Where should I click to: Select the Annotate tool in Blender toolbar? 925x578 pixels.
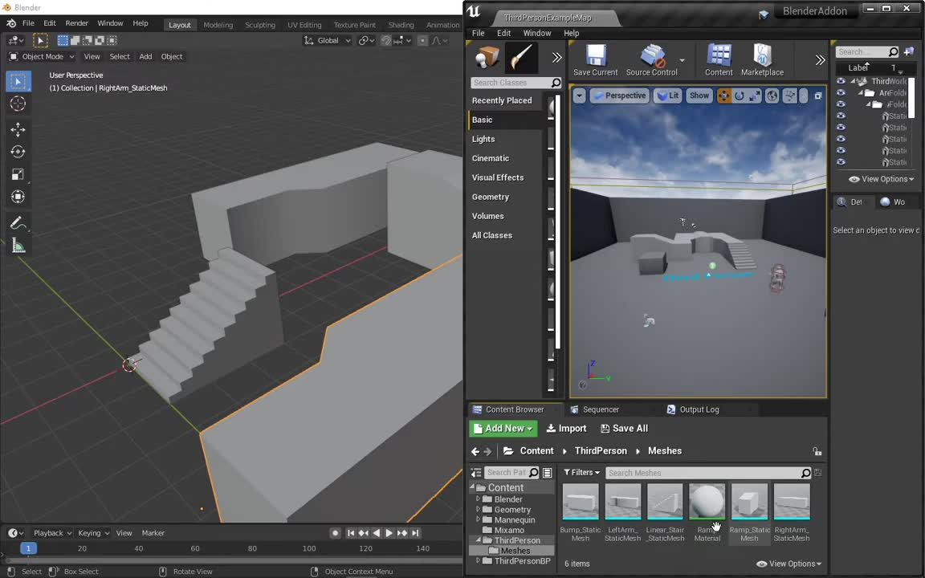click(18, 222)
